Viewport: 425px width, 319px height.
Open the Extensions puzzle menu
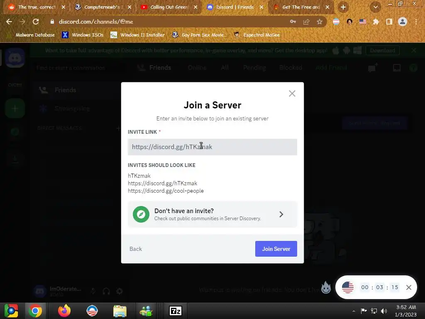click(376, 22)
